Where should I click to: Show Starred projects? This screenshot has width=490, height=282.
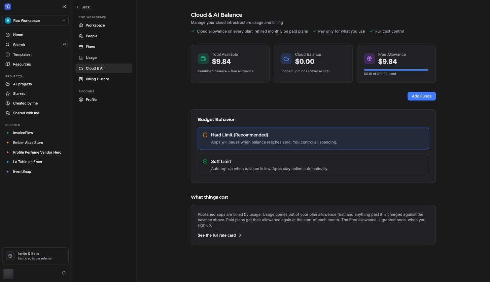click(35, 93)
